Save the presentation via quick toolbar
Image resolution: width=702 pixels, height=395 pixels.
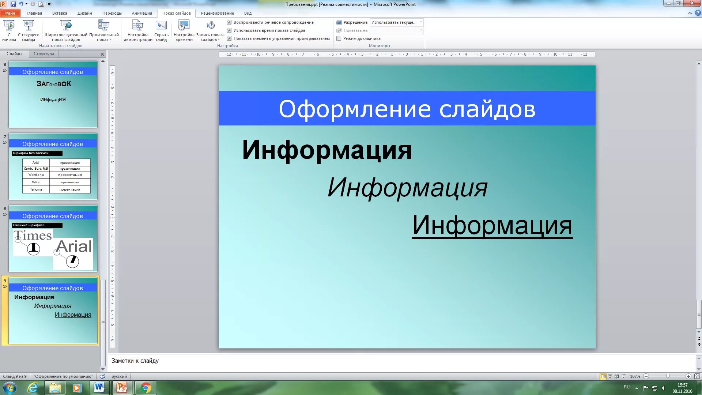point(13,4)
